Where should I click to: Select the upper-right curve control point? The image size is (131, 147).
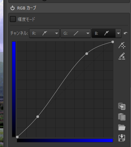coord(87,53)
